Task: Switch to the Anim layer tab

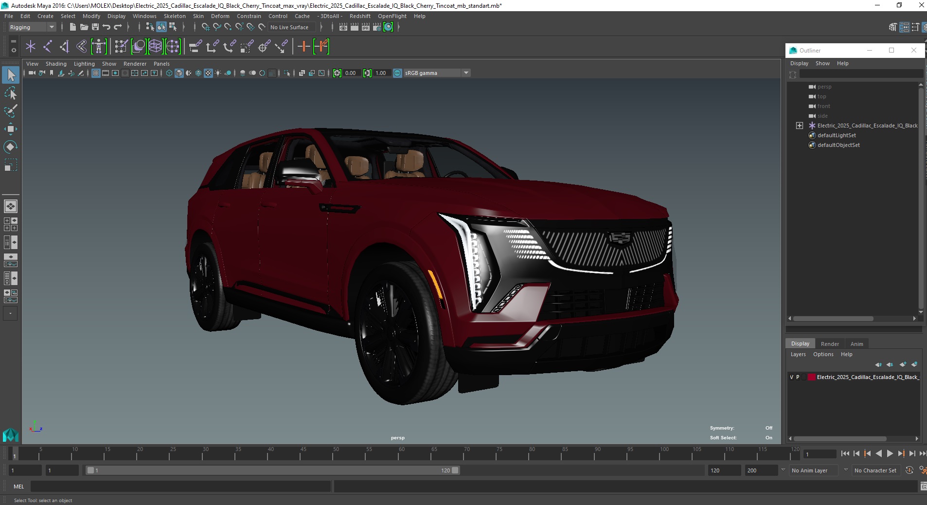Action: (856, 344)
